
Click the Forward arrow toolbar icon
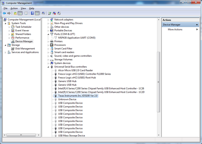(x=9, y=13)
